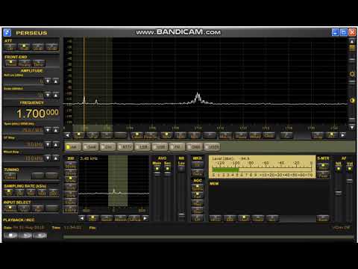Turn the MKR marker On
358x269 pixels.
click(x=198, y=164)
